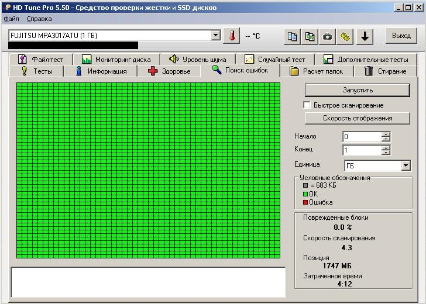Image resolution: width=426 pixels, height=304 pixels.
Task: Open the Информация tab
Action: pyautogui.click(x=101, y=71)
